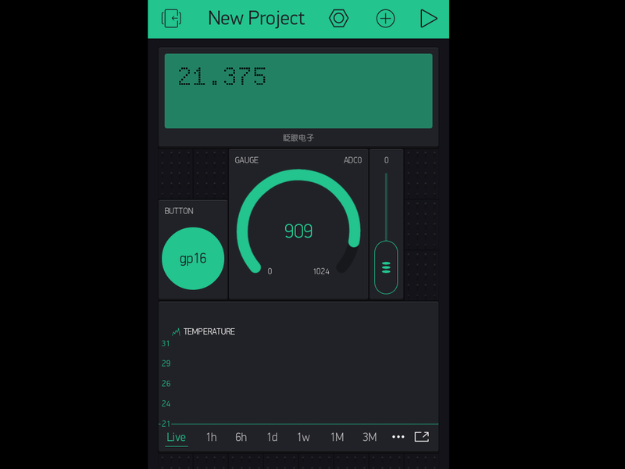
Task: Choose the 1M chart range
Action: coord(337,437)
